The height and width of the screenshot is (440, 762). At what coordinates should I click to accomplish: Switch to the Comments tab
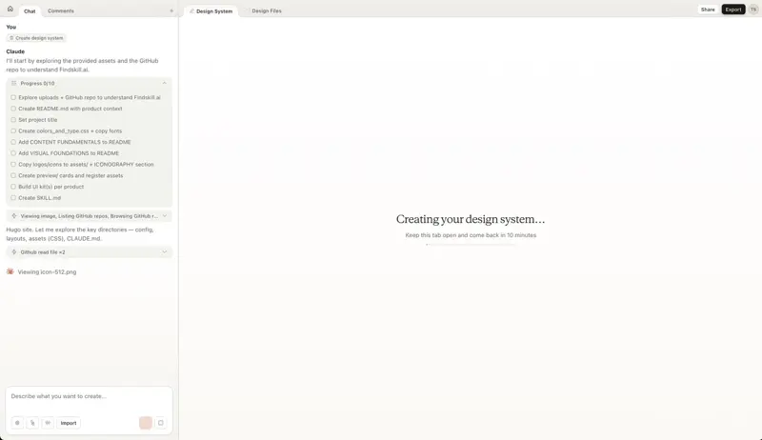pos(61,10)
